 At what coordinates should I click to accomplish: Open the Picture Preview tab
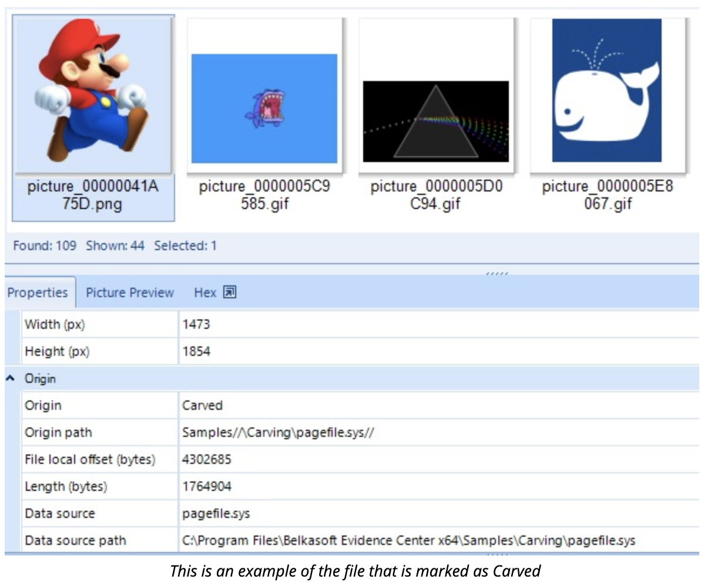tap(130, 292)
